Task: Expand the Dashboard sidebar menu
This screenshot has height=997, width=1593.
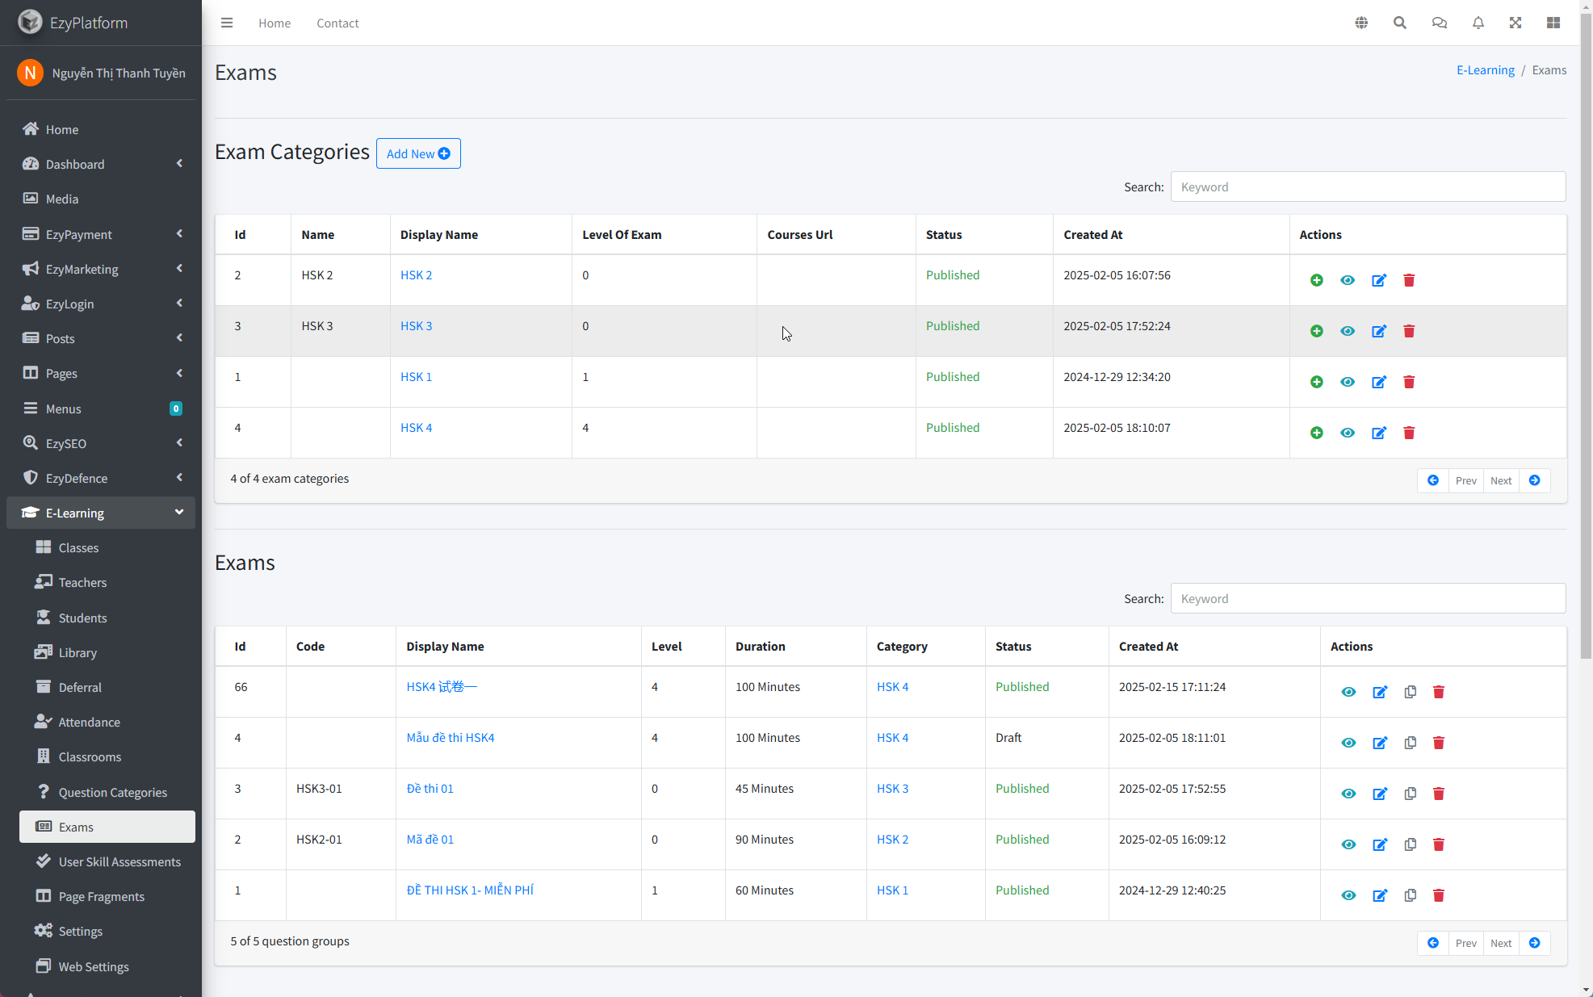Action: tap(101, 164)
